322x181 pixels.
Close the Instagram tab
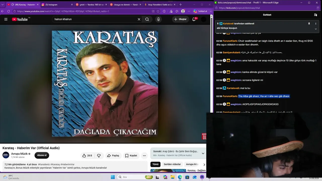tap(72, 5)
